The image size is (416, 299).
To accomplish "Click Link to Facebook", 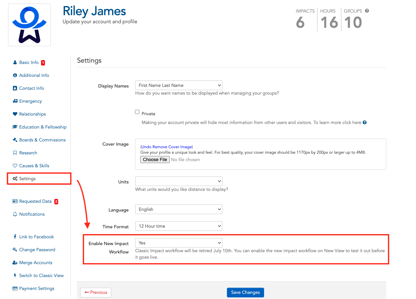I will point(37,237).
